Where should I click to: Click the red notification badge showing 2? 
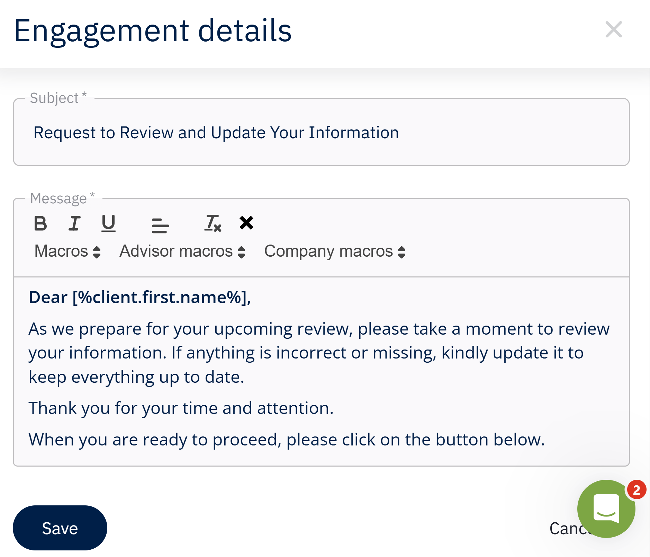(636, 490)
